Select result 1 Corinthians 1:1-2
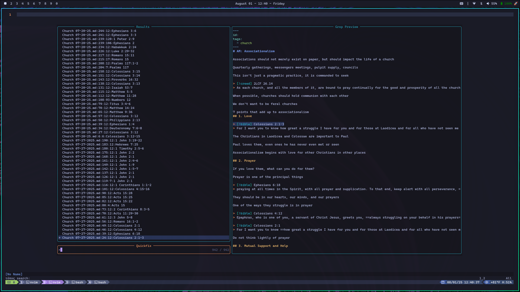The image size is (520, 292). (x=107, y=185)
